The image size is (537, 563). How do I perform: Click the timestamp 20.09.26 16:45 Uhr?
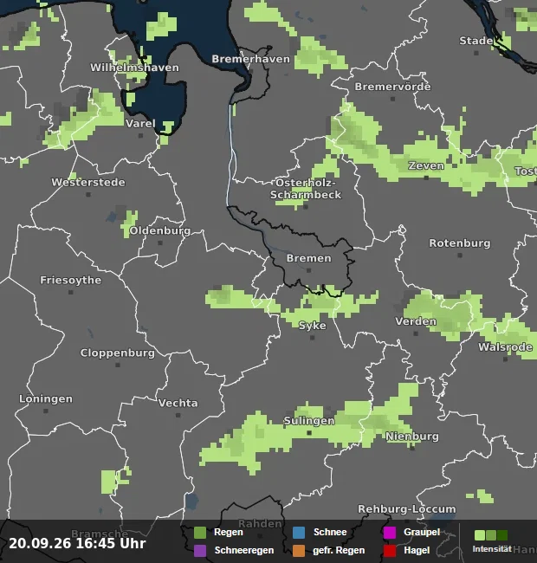(77, 543)
